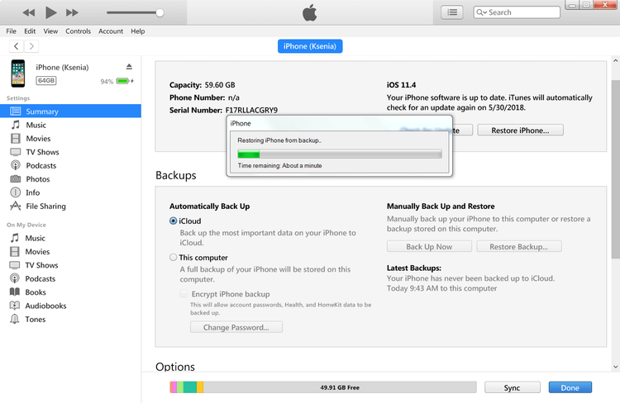Select Music icon under Settings
This screenshot has height=403, width=620.
(16, 125)
